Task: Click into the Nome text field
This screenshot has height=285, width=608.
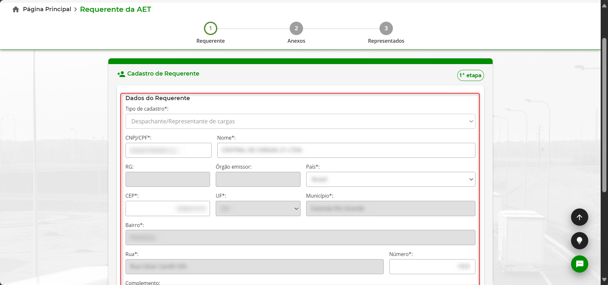Action: coord(346,150)
